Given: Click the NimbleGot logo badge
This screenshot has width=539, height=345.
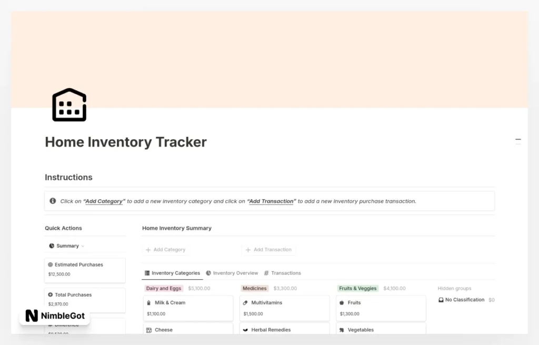Looking at the screenshot, I should click(x=55, y=316).
